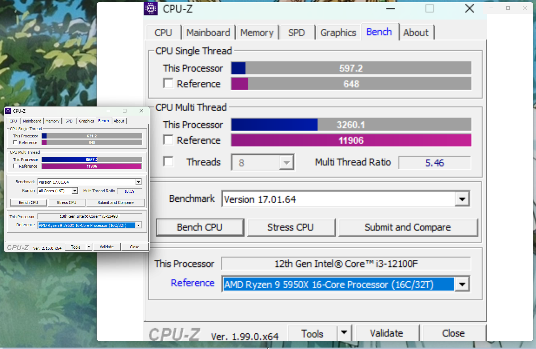This screenshot has height=349, width=536.
Task: Expand Run on All Cores dropdown
Action: 75,191
